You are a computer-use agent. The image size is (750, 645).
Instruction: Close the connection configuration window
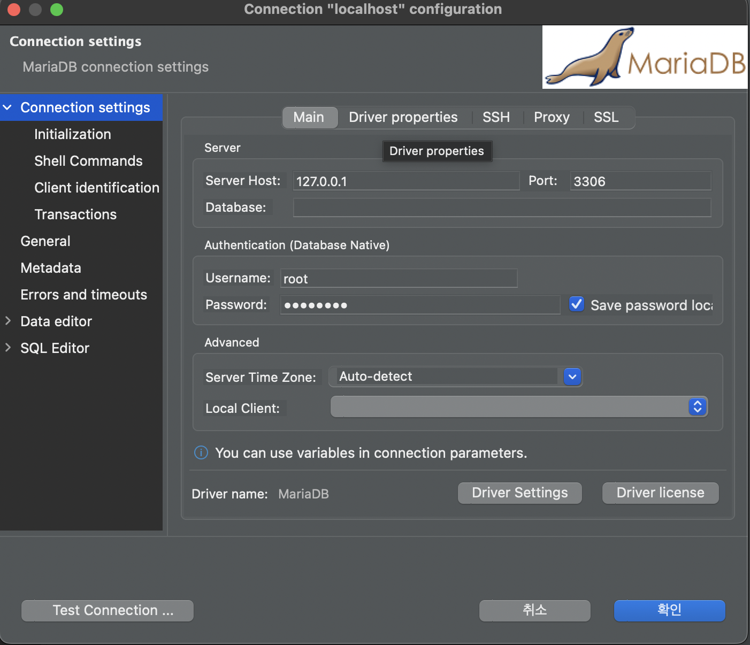click(x=14, y=10)
